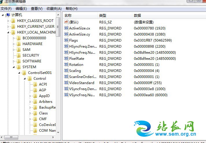Click the tree pane vertical scrollbar

tap(58, 72)
